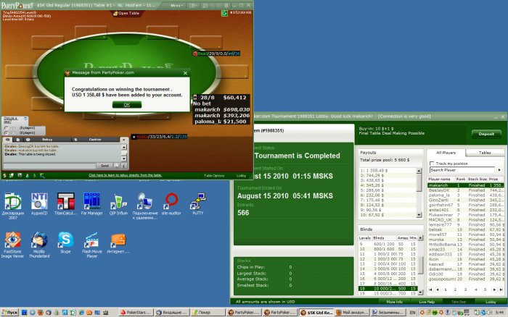This screenshot has width=508, height=317.
Task: Click Lobby button in tournament lobby footer
Action: tap(491, 302)
